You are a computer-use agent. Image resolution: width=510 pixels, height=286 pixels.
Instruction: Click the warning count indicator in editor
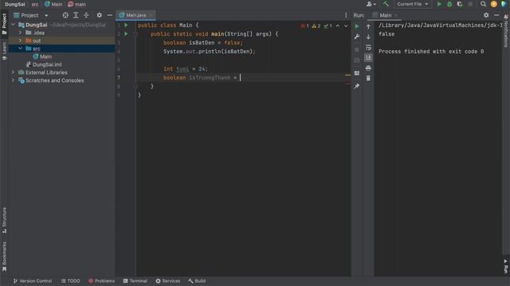(x=316, y=26)
